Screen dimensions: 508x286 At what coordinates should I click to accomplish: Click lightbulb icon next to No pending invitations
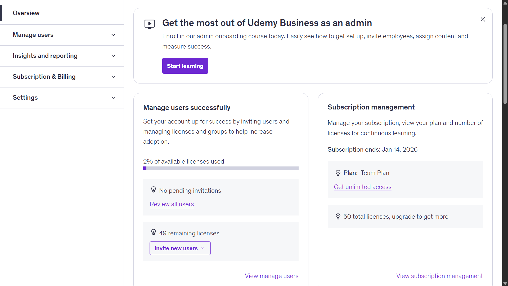tap(154, 190)
